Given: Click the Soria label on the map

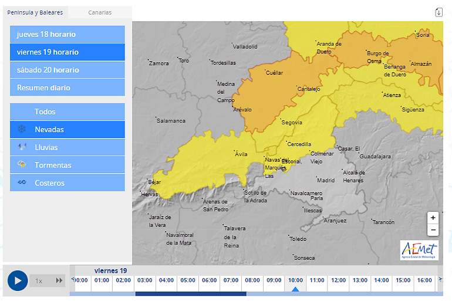Looking at the screenshot, I should pos(423,35).
